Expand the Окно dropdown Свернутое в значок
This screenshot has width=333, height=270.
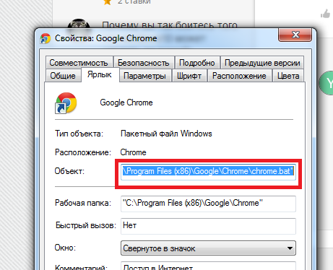[208, 248]
